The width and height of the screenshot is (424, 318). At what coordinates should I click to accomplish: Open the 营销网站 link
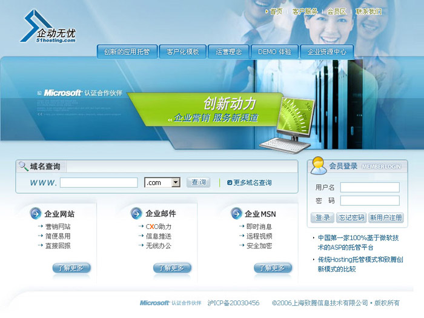58,227
